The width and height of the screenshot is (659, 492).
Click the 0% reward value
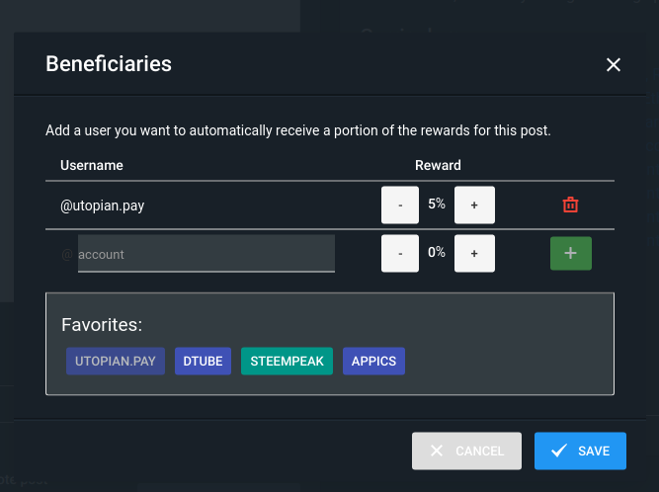(437, 252)
